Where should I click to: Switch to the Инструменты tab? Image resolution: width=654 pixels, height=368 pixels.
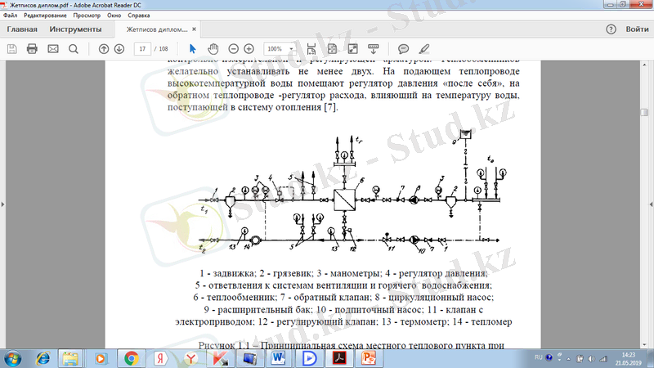[x=75, y=29]
